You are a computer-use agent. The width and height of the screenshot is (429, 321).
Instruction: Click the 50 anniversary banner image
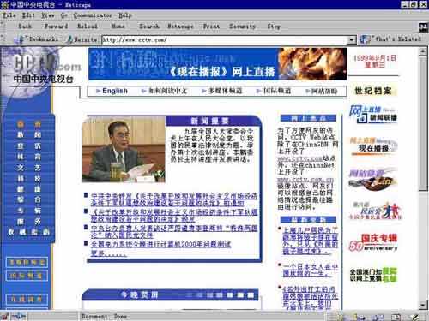[373, 242]
